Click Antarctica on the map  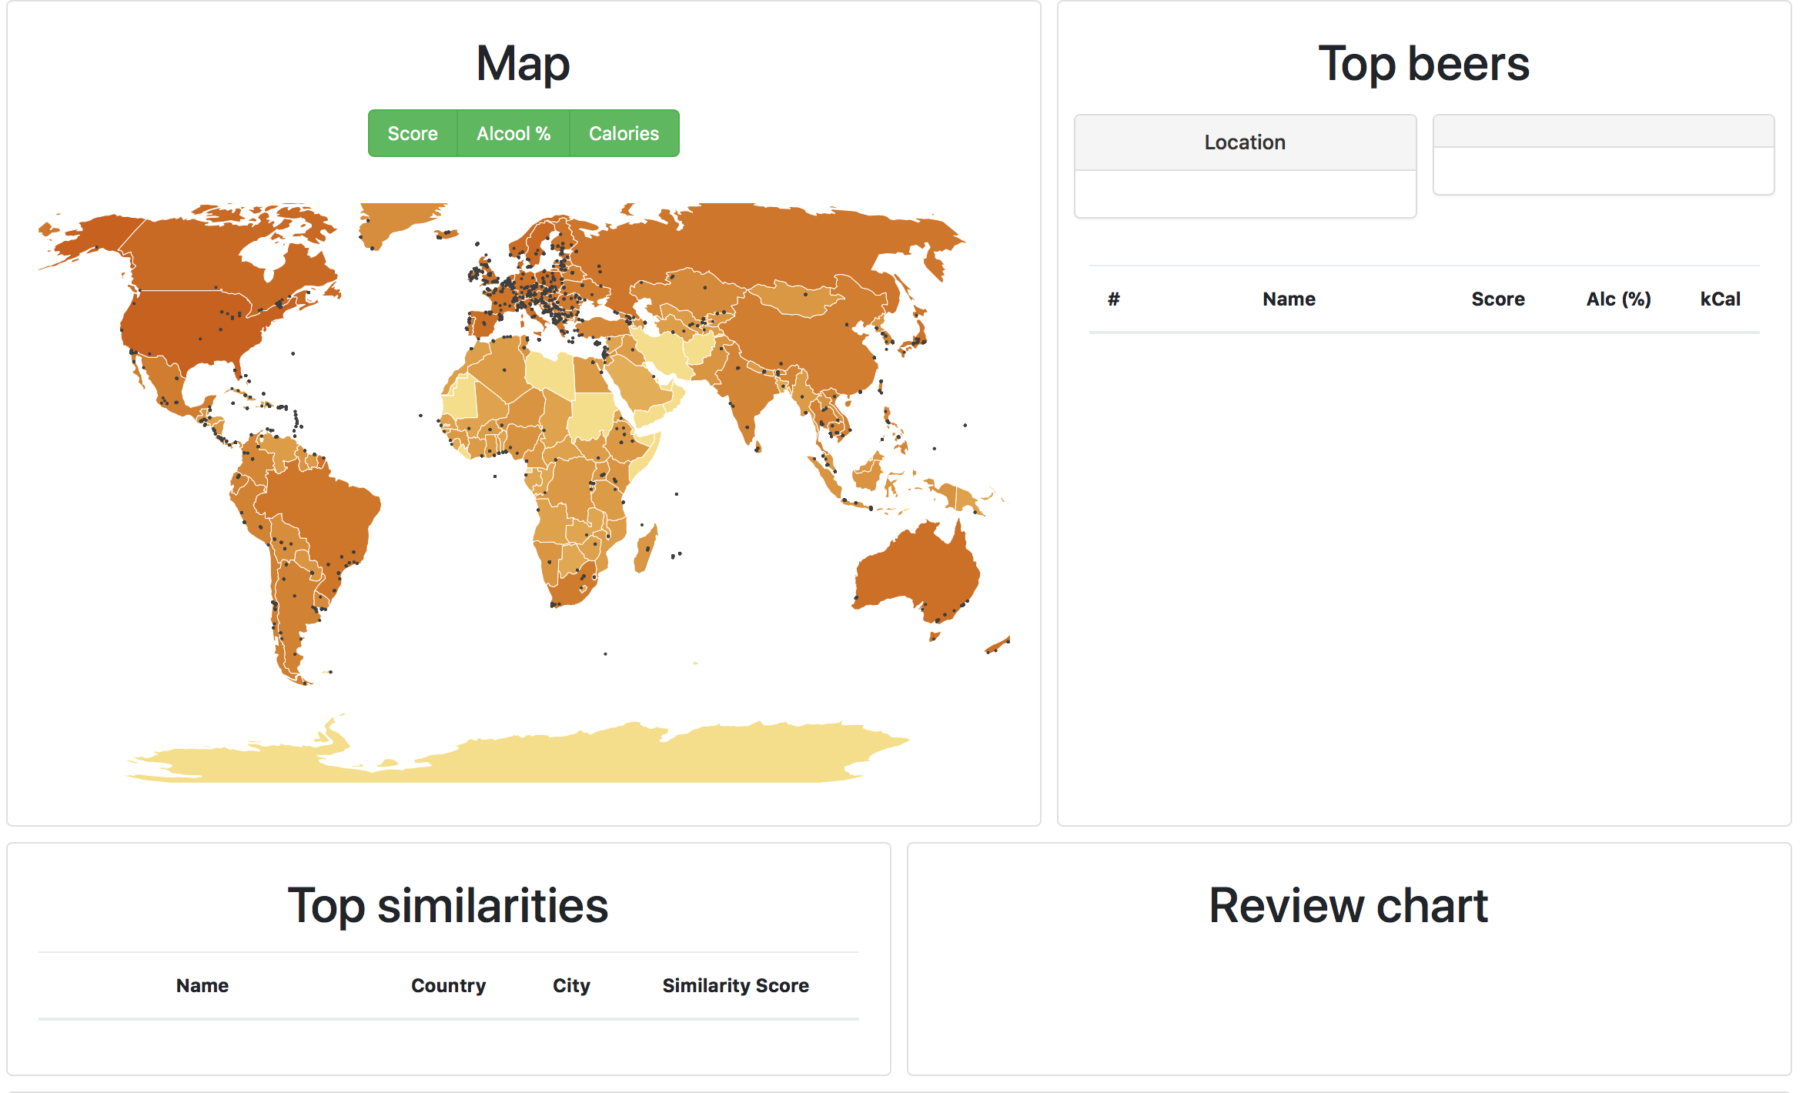(x=516, y=758)
